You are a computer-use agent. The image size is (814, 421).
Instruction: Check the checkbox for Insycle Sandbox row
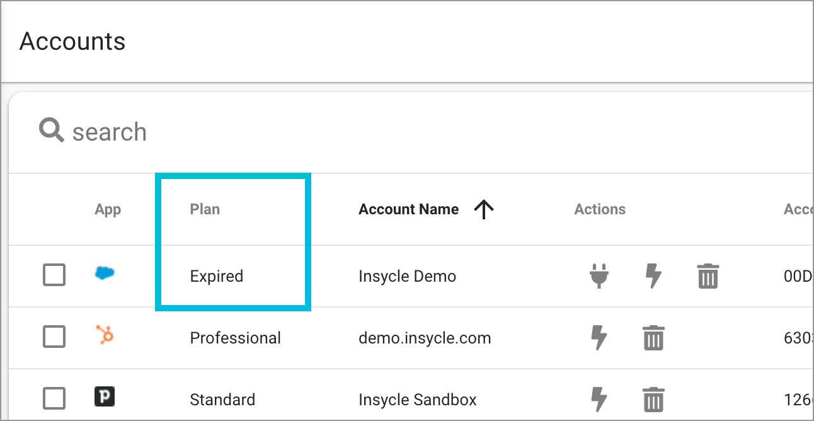click(x=54, y=398)
